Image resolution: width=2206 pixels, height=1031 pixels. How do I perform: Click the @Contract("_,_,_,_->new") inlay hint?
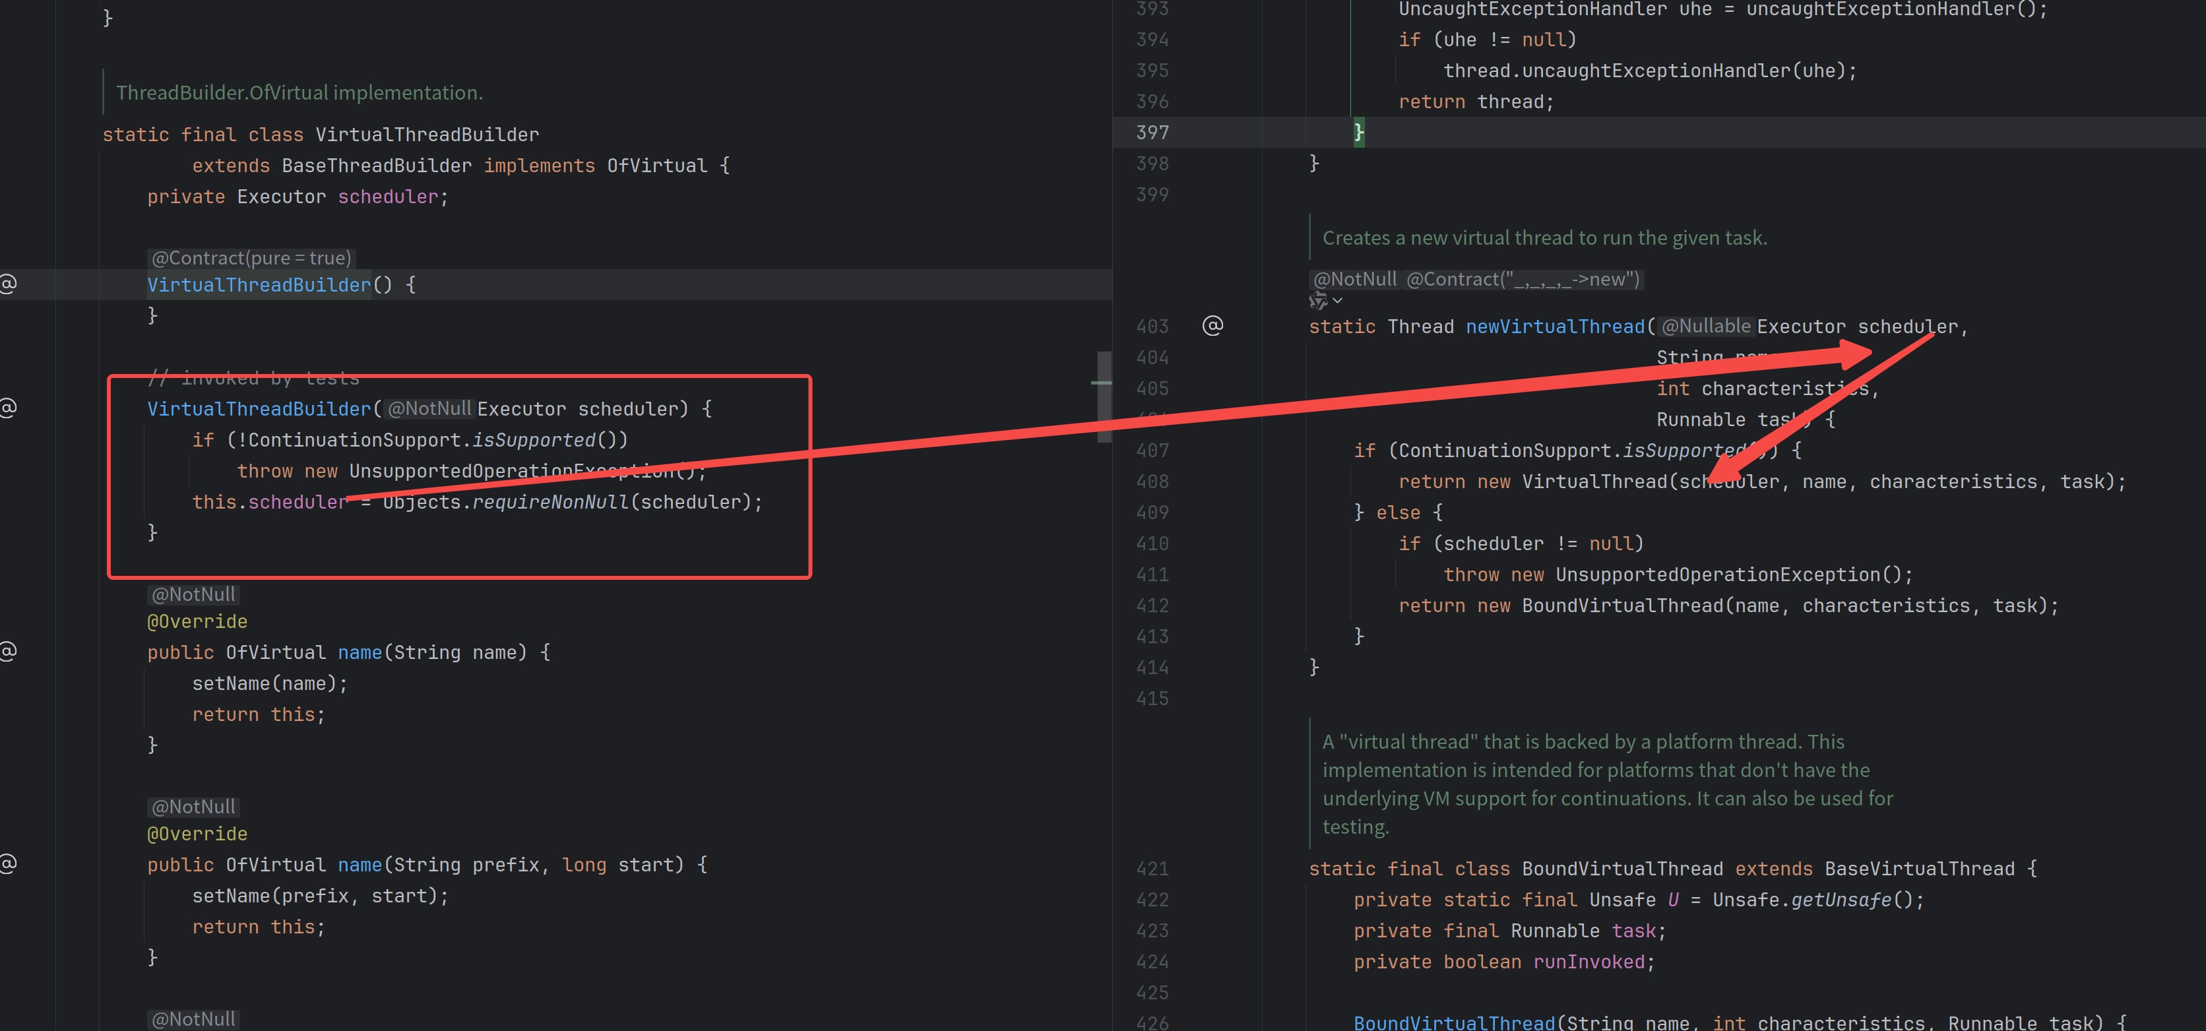pyautogui.click(x=1523, y=279)
